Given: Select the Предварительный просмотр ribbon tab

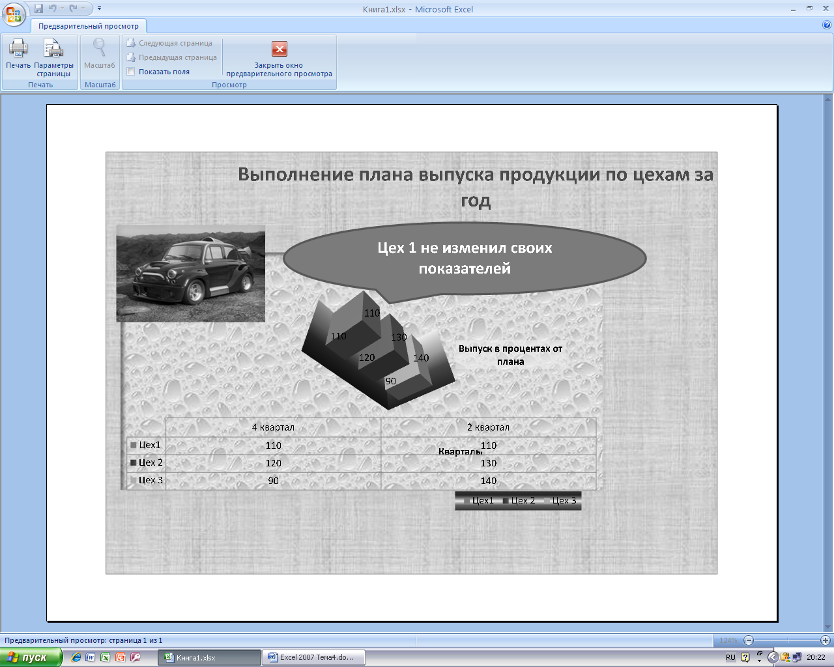Looking at the screenshot, I should [x=89, y=26].
